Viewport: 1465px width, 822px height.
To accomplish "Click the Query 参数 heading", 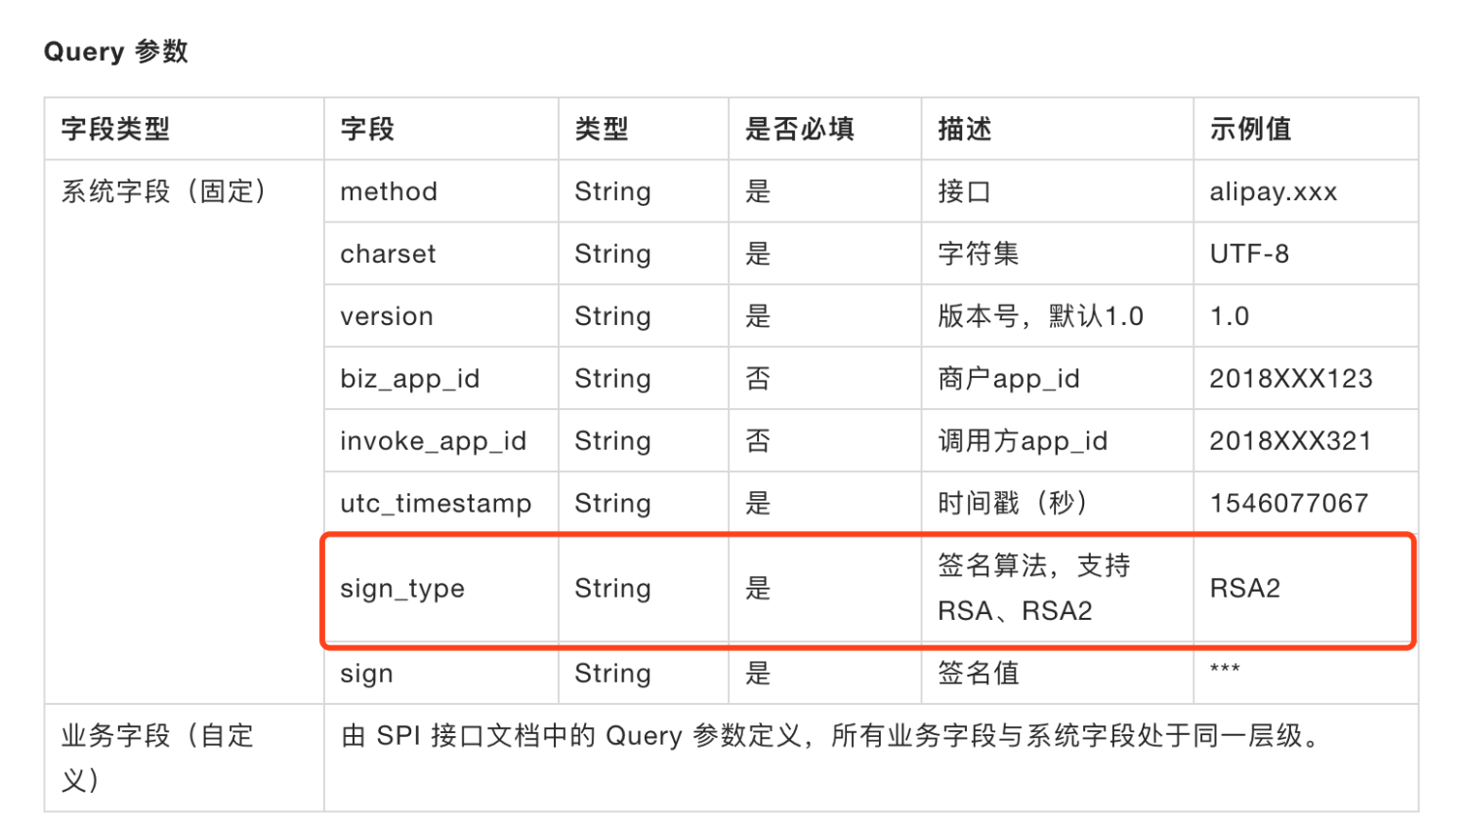I will click(x=116, y=52).
